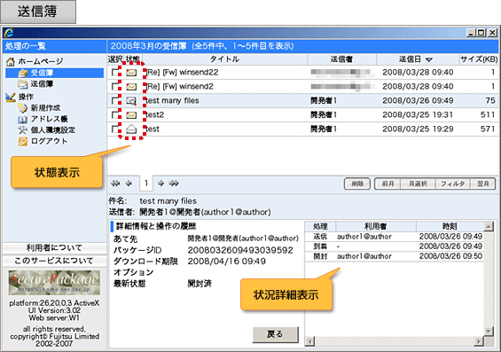
Task: Open アドレス帳 from the menu
Action: [49, 119]
